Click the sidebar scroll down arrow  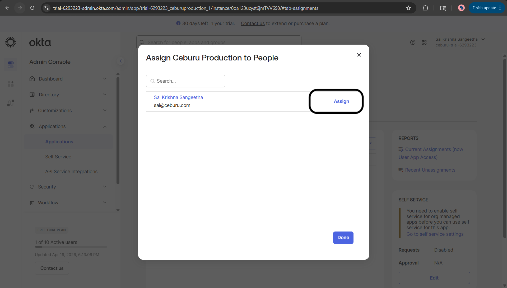pos(118,210)
